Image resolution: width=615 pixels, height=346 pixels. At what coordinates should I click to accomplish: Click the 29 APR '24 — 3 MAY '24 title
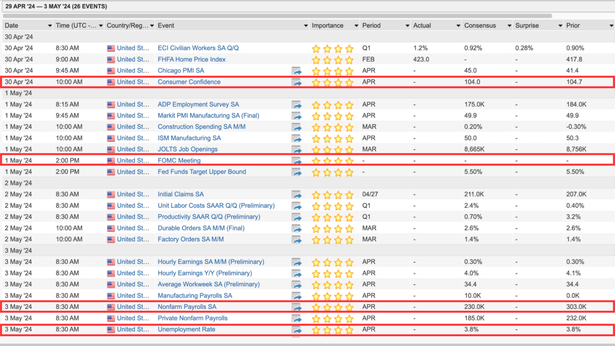[x=56, y=7]
